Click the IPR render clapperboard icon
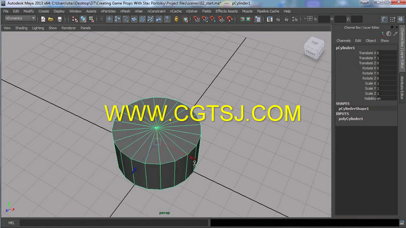The width and height of the screenshot is (406, 228). 287,19
